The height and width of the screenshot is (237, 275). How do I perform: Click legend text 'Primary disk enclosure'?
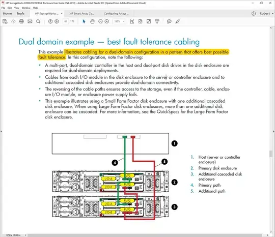(217, 168)
